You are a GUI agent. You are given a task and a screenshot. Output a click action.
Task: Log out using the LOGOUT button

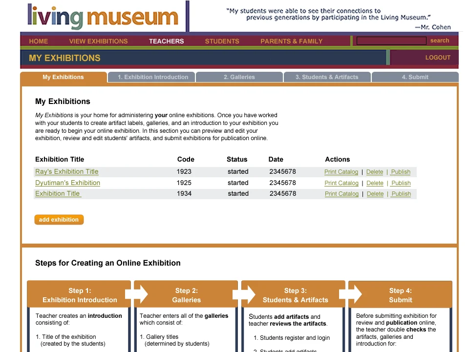[x=438, y=58]
